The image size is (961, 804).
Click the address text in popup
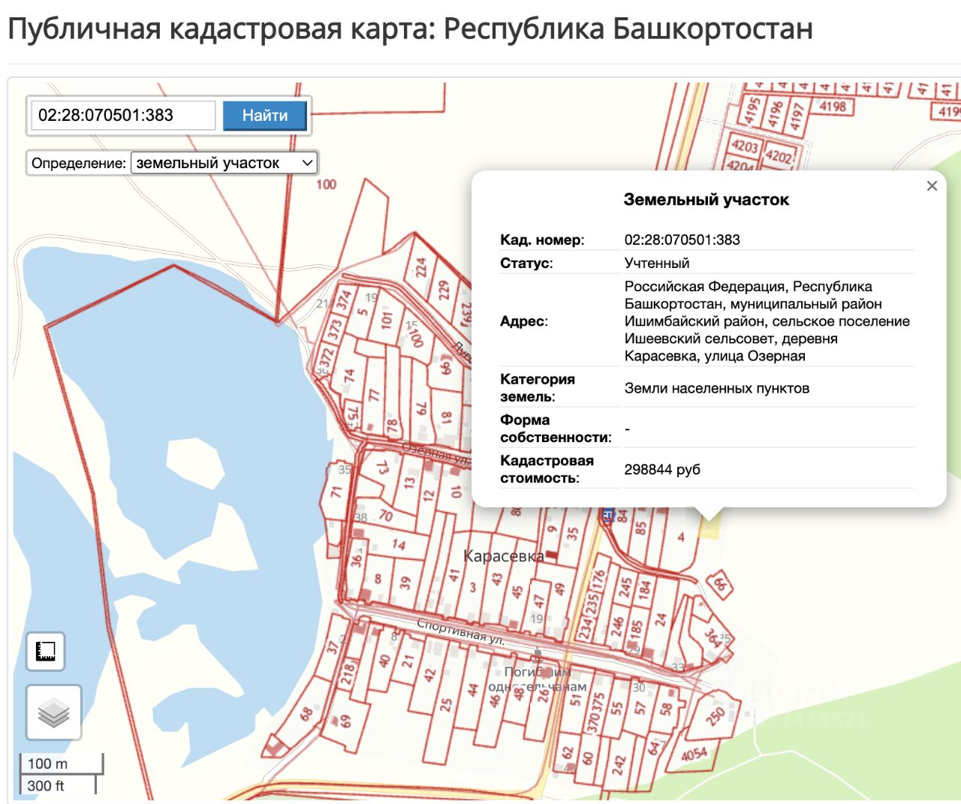point(767,321)
